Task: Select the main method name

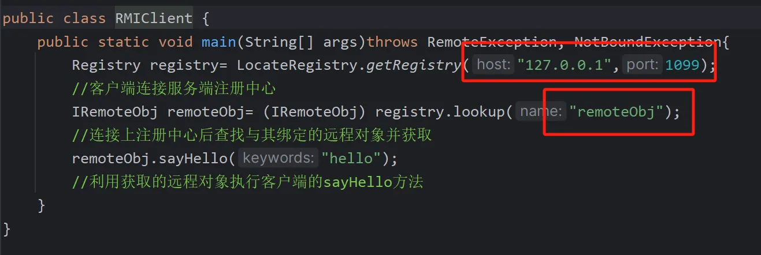Action: click(218, 42)
